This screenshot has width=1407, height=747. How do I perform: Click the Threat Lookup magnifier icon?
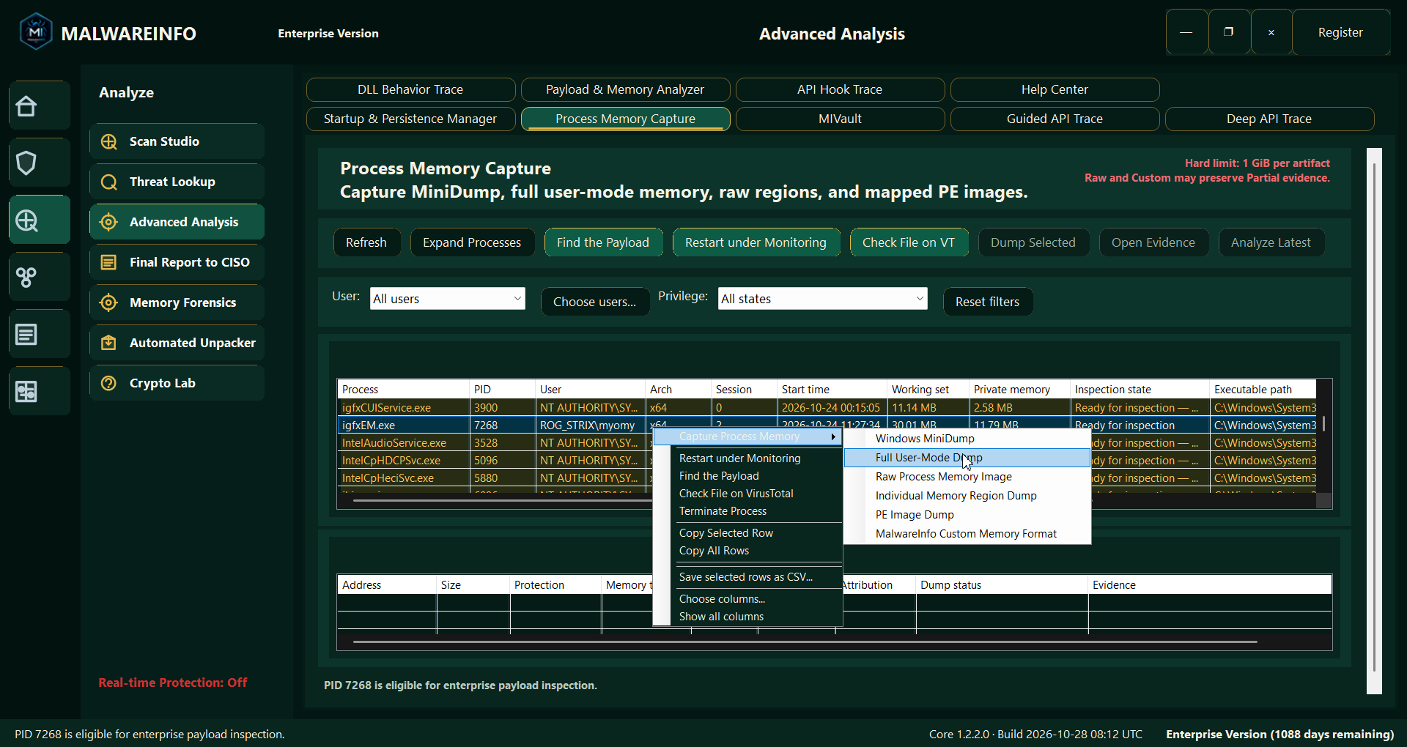coord(109,182)
